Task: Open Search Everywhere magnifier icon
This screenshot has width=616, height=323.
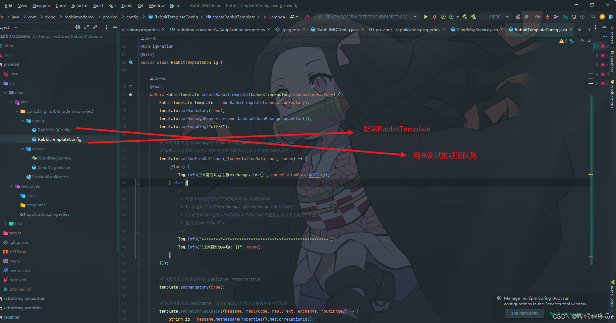Action: point(593,17)
